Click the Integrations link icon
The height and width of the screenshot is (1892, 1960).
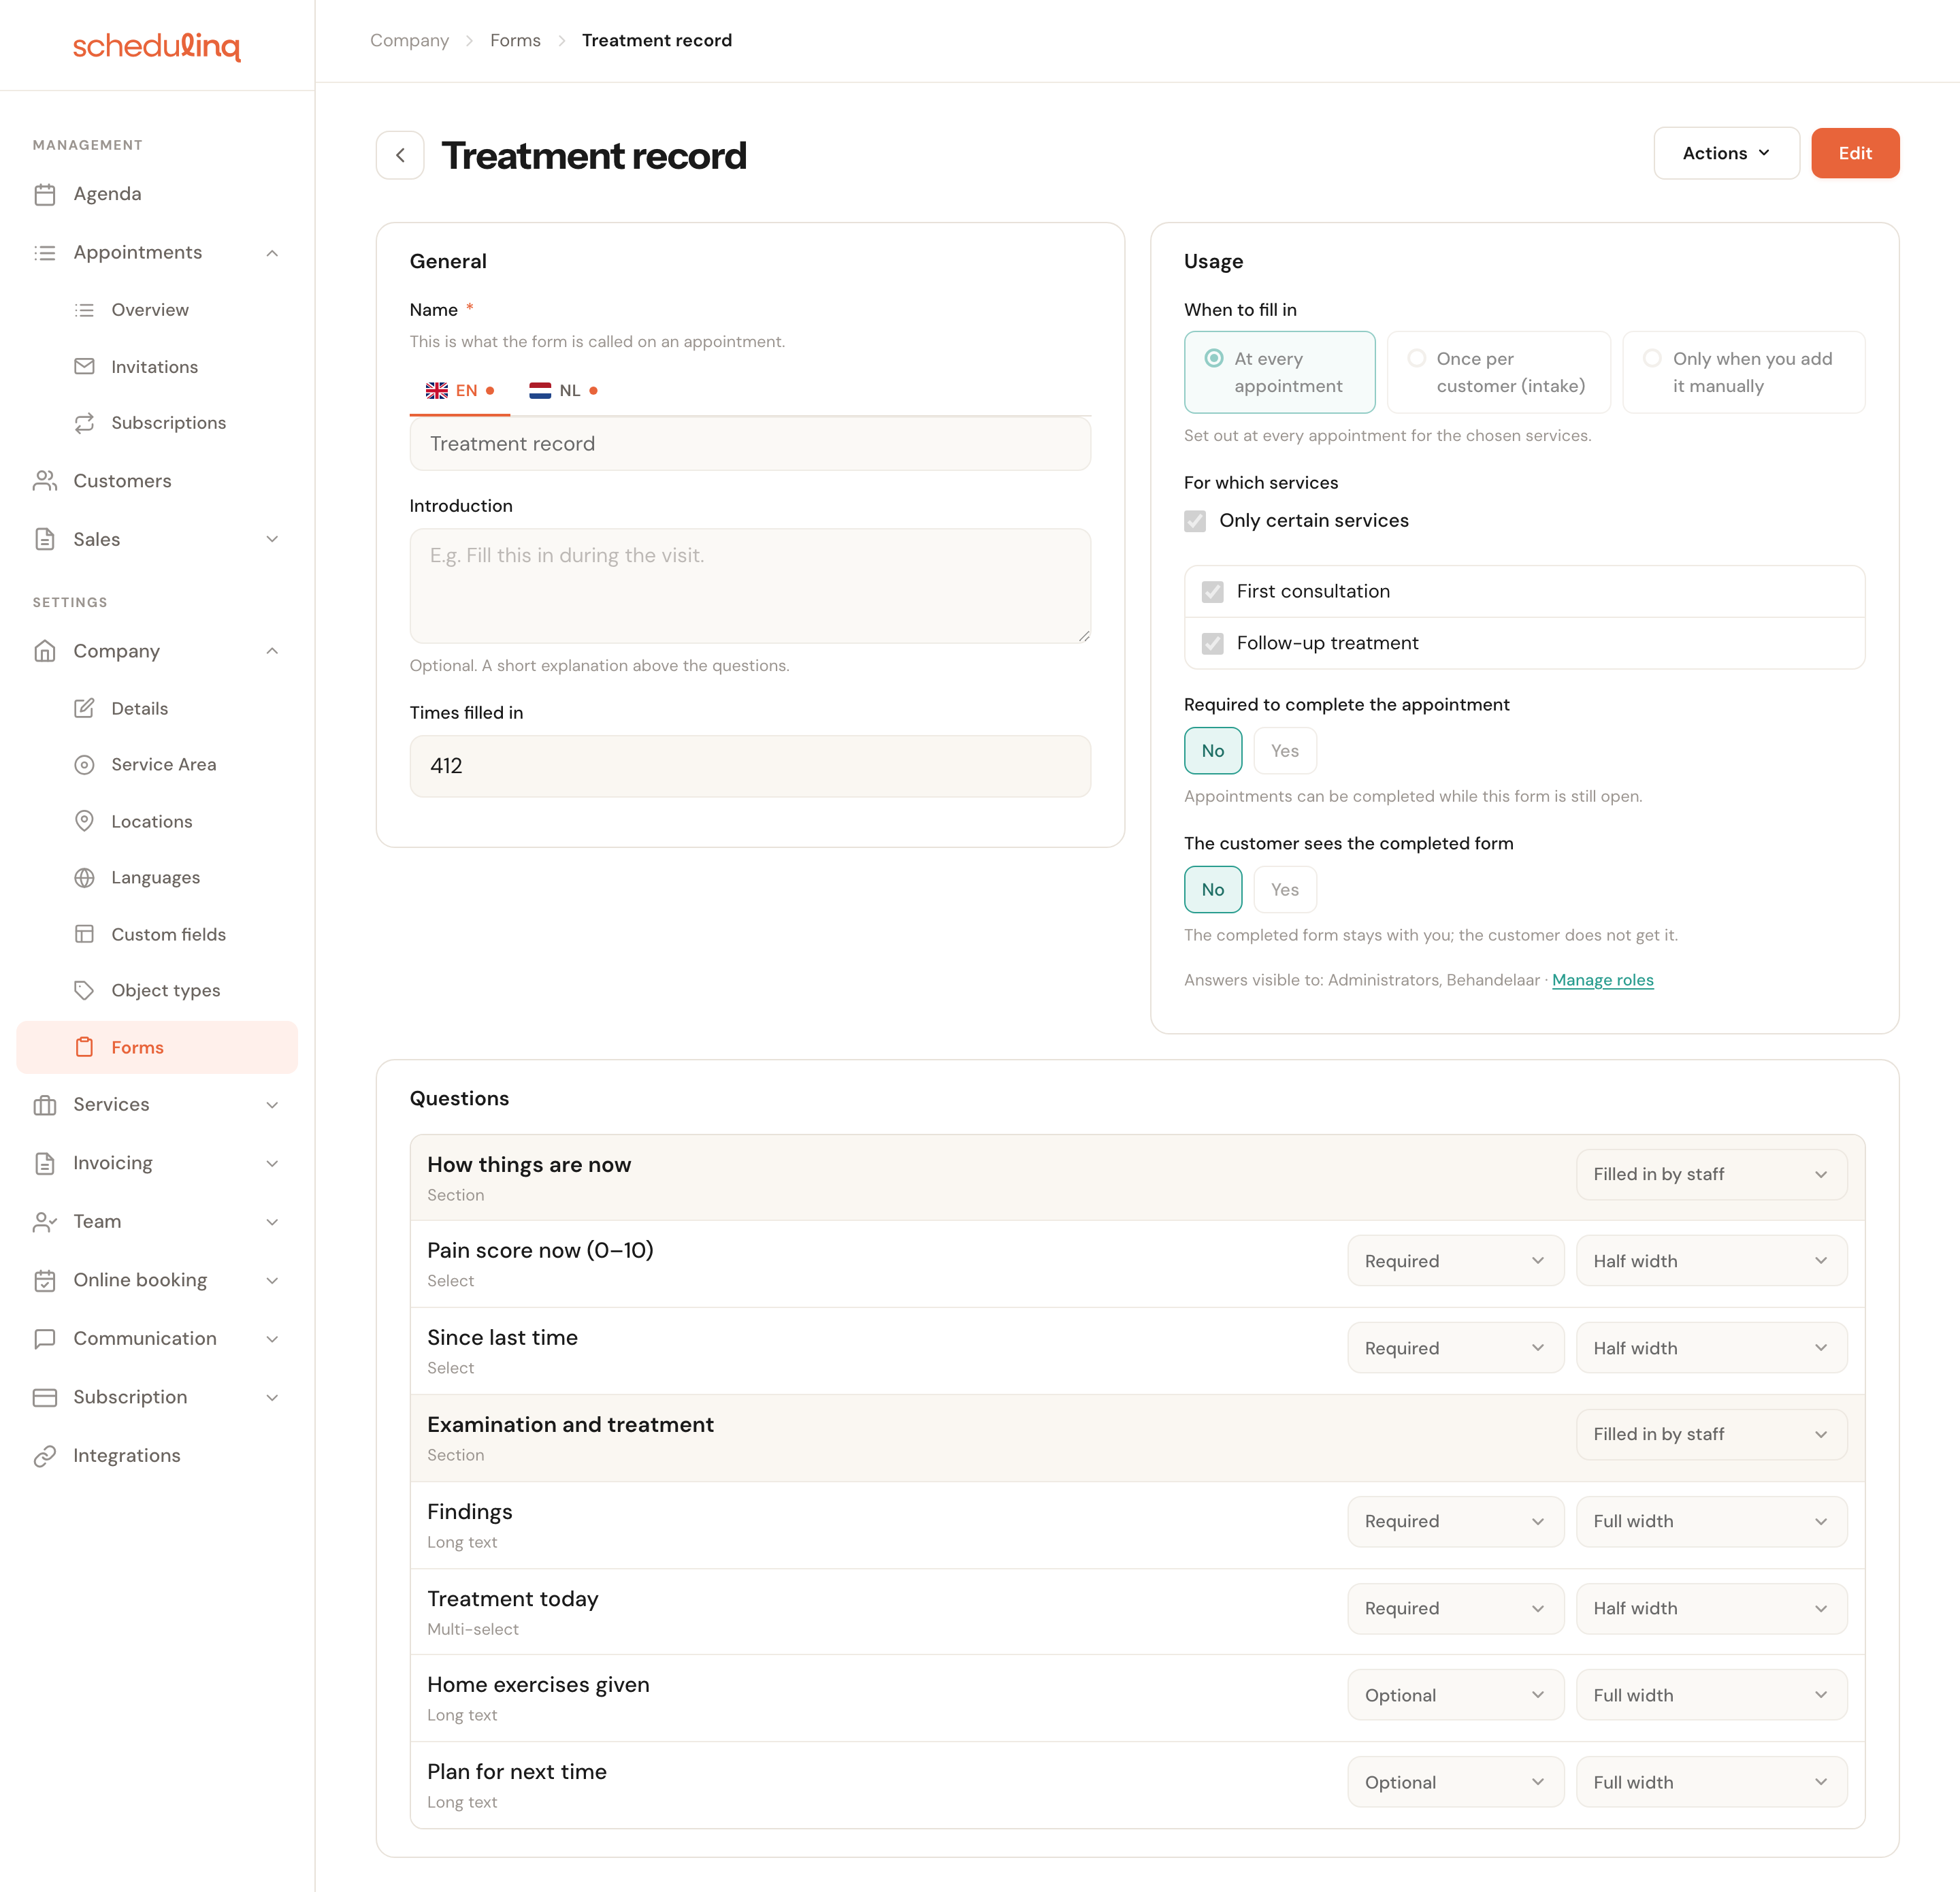[45, 1456]
